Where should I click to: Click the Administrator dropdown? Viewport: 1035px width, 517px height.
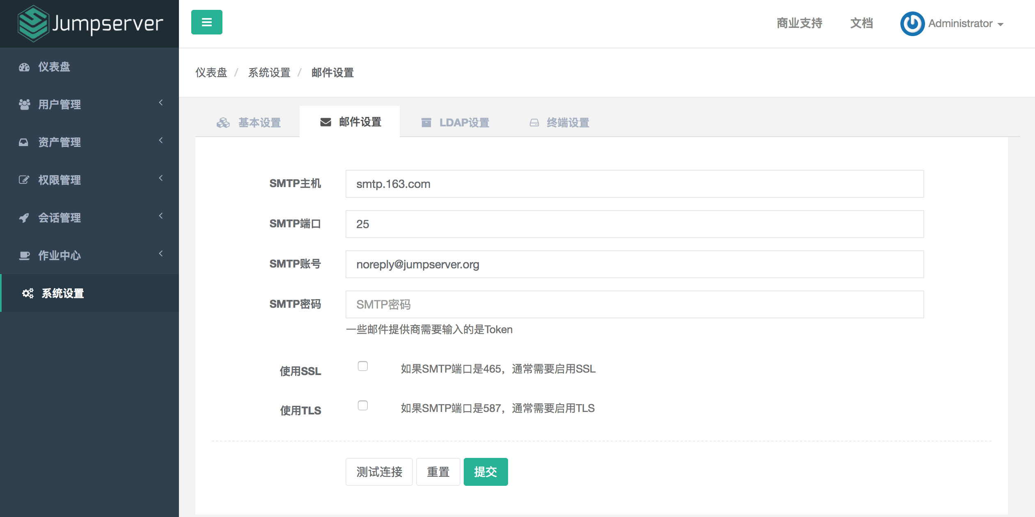pyautogui.click(x=964, y=23)
